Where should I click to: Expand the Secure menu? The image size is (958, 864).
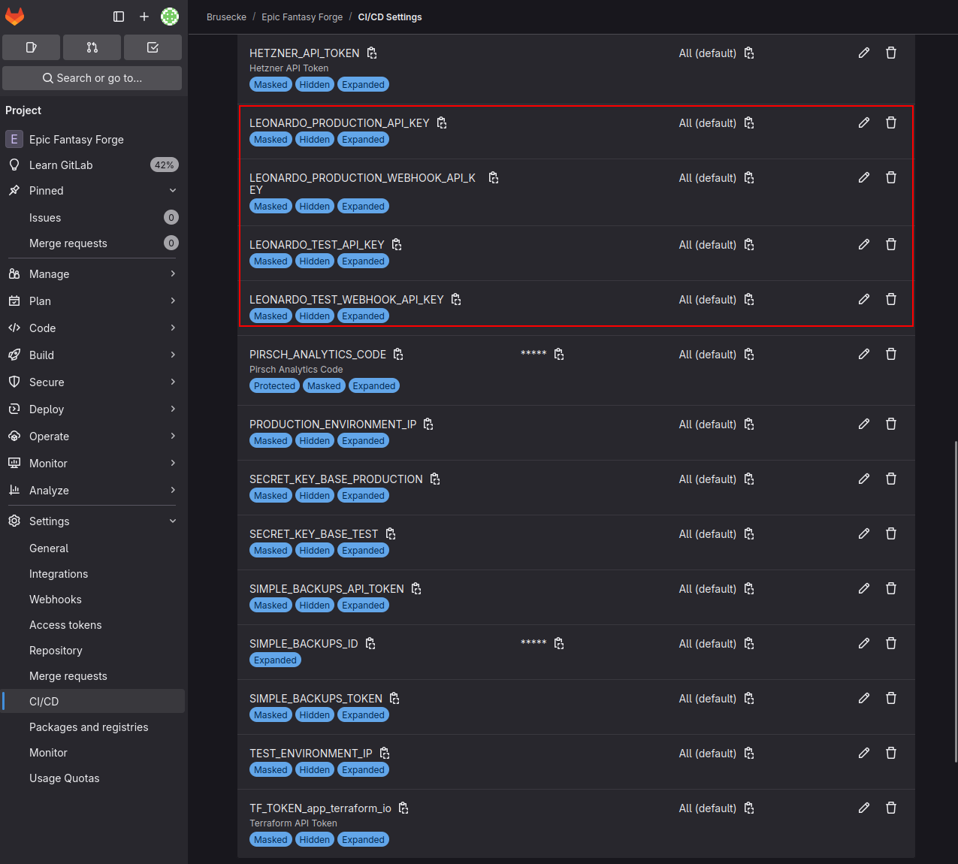[x=92, y=382]
